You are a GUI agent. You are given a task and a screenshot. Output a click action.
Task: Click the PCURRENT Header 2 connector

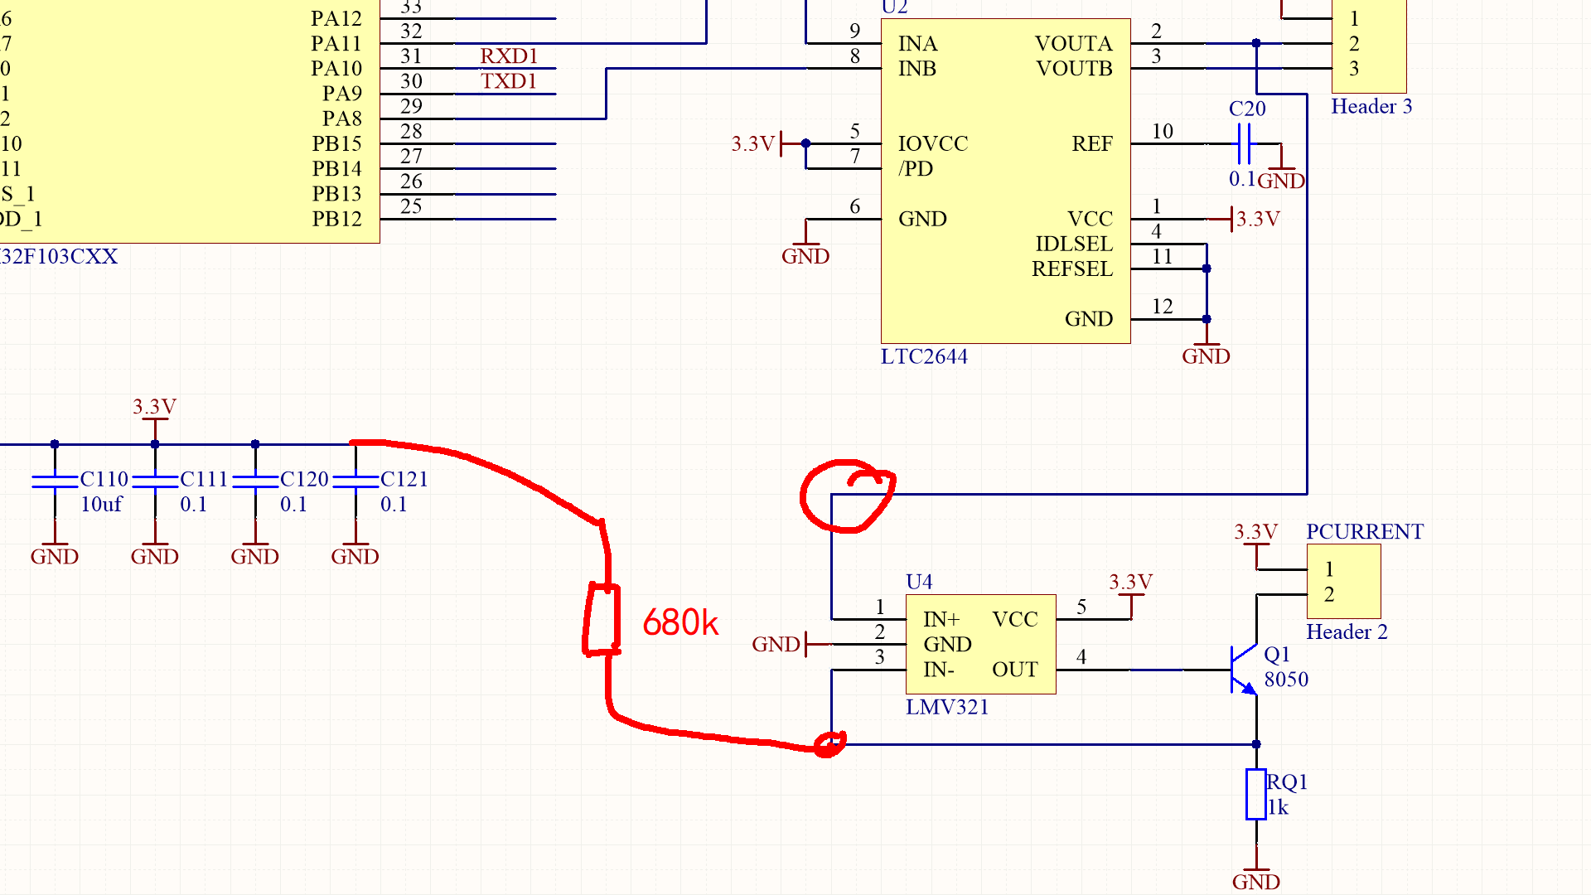coord(1343,581)
